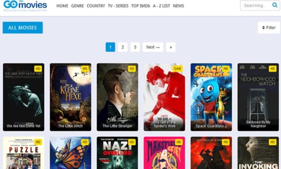
Task: Click HD badge on red horseman poster
Action: pos(226,142)
